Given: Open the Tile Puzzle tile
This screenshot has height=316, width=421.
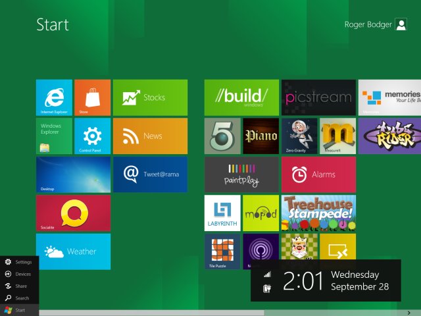Looking at the screenshot, I should (222, 251).
